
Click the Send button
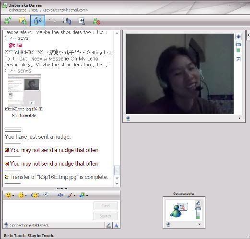coord(106,206)
